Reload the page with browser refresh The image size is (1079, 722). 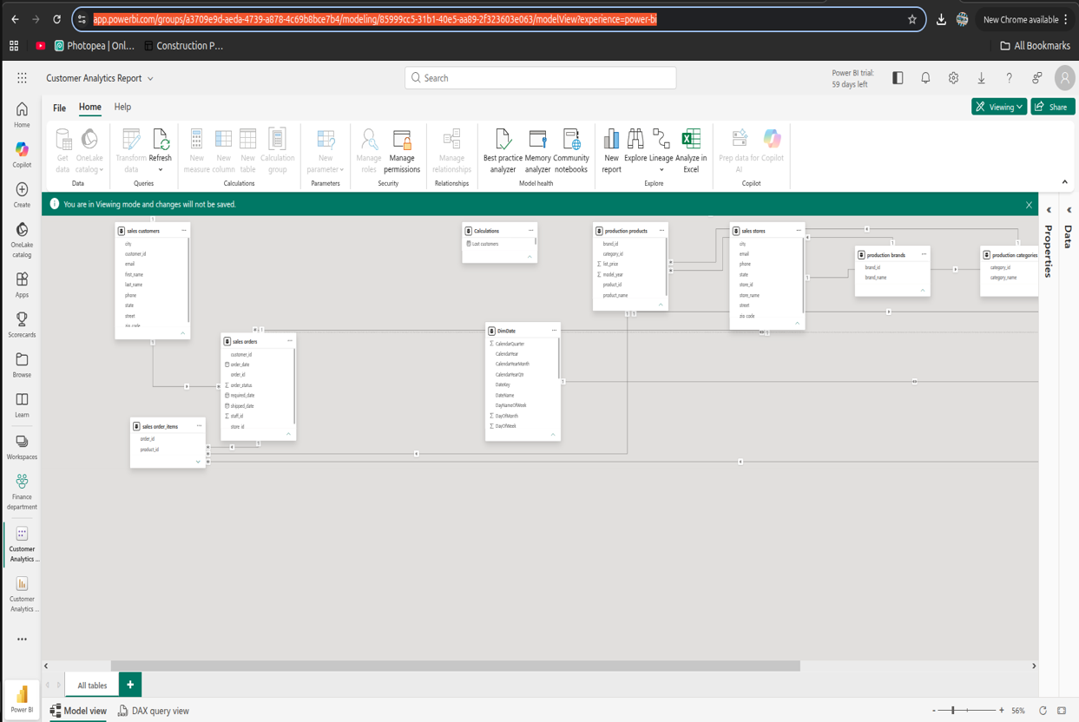56,19
